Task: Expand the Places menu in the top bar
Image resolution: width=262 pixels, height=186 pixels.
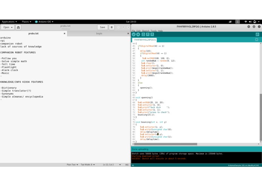Action: point(26,22)
